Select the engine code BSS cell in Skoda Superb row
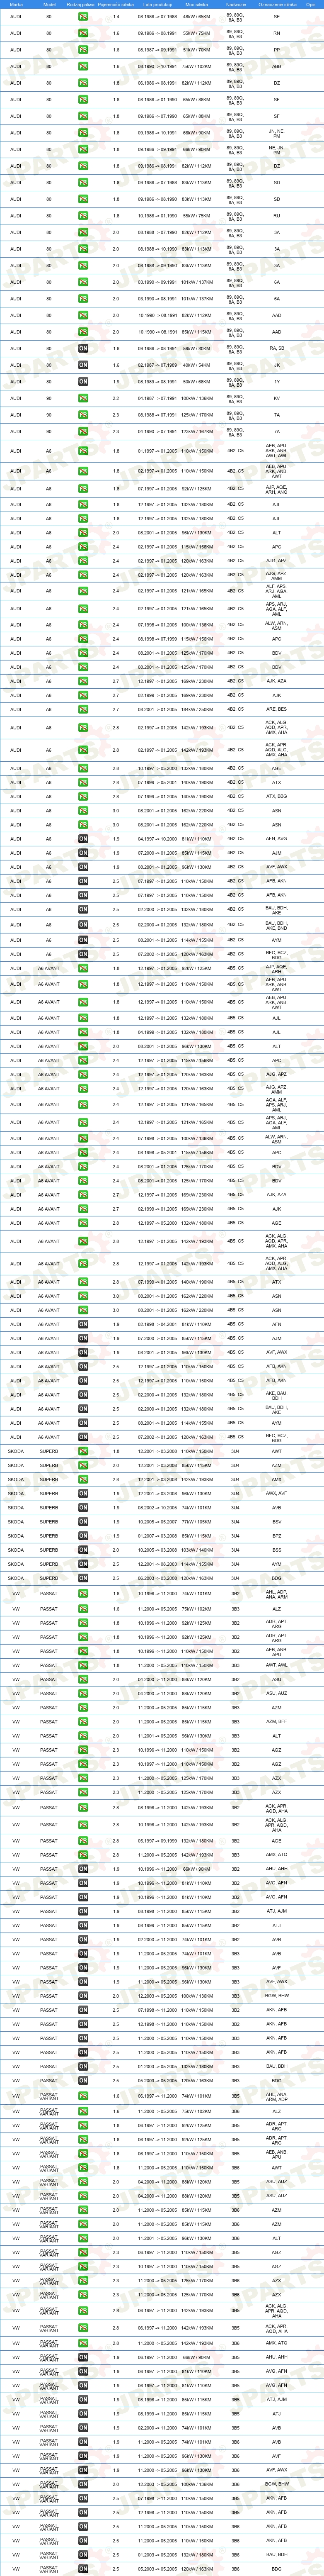The width and height of the screenshot is (324, 2576). coord(277,1550)
